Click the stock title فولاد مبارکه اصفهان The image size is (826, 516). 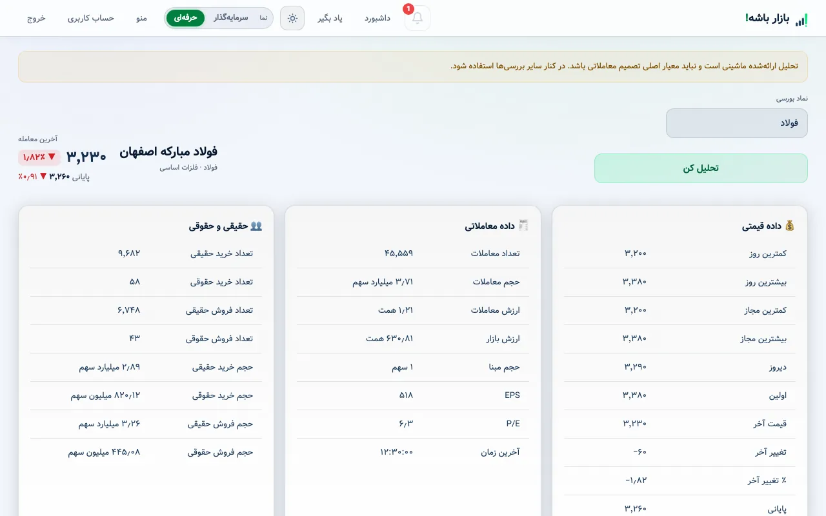(x=168, y=152)
